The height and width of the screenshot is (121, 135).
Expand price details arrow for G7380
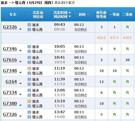pyautogui.click(x=20, y=105)
